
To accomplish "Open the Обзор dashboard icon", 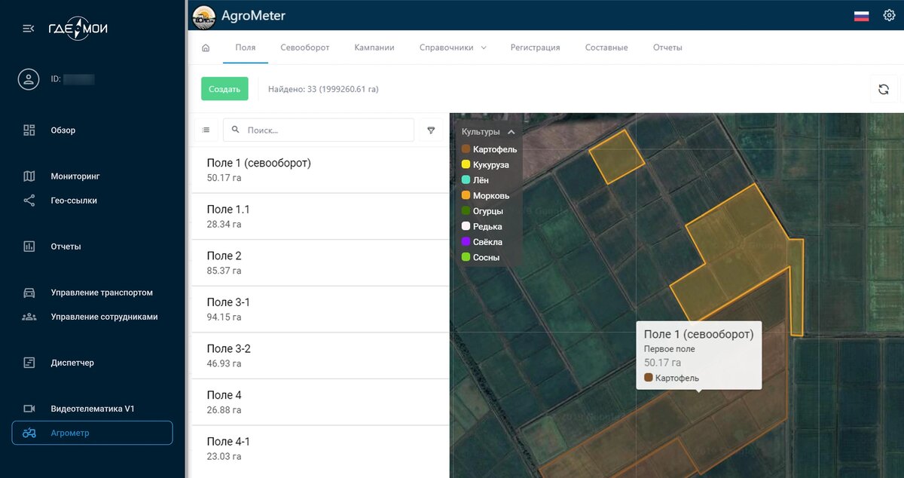I will pos(29,130).
